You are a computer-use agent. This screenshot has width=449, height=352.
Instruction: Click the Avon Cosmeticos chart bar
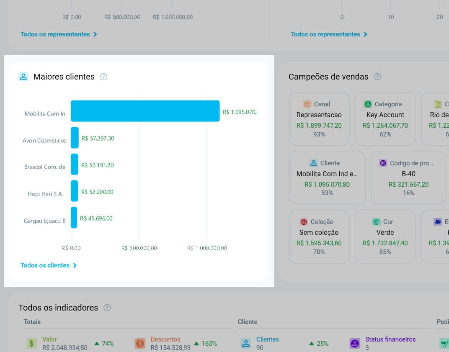75,138
